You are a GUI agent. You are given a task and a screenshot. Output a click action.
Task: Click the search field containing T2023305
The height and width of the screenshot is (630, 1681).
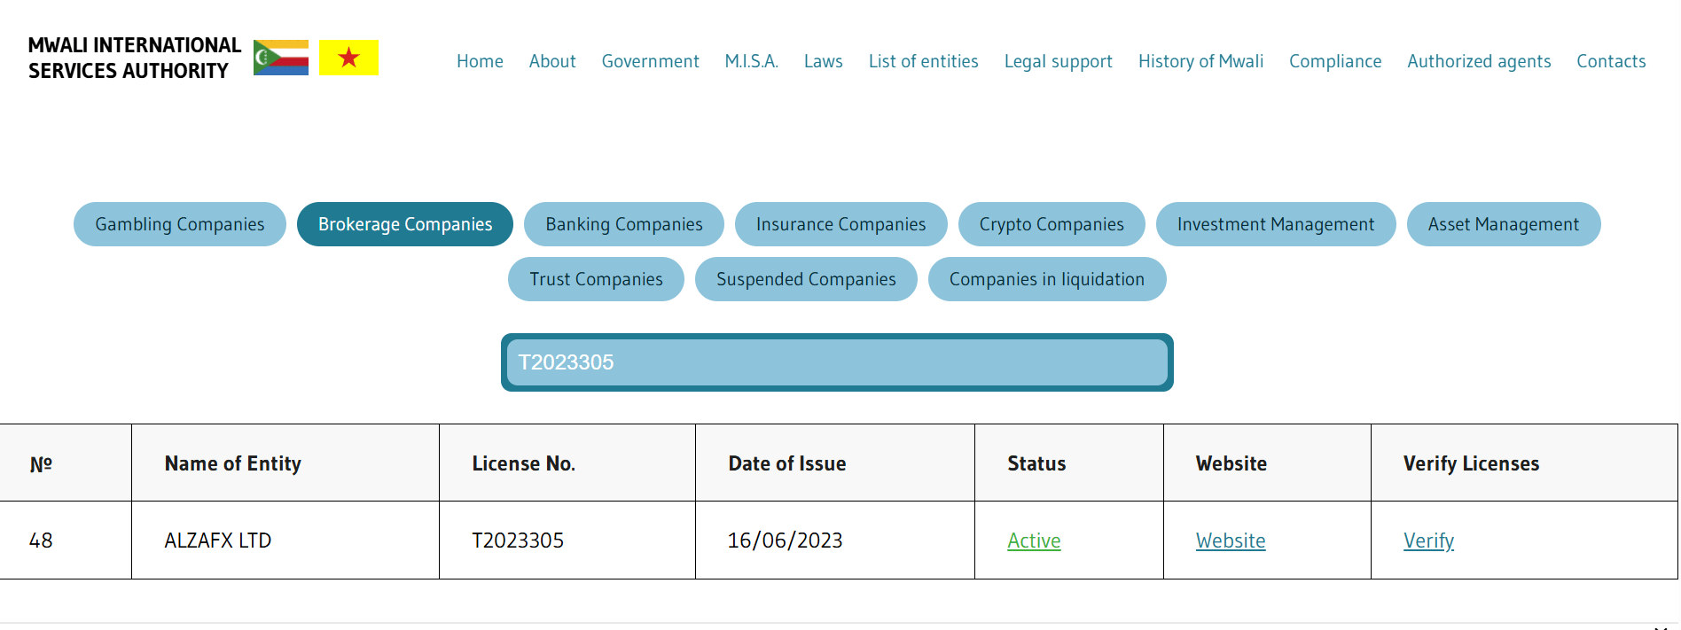(x=837, y=362)
